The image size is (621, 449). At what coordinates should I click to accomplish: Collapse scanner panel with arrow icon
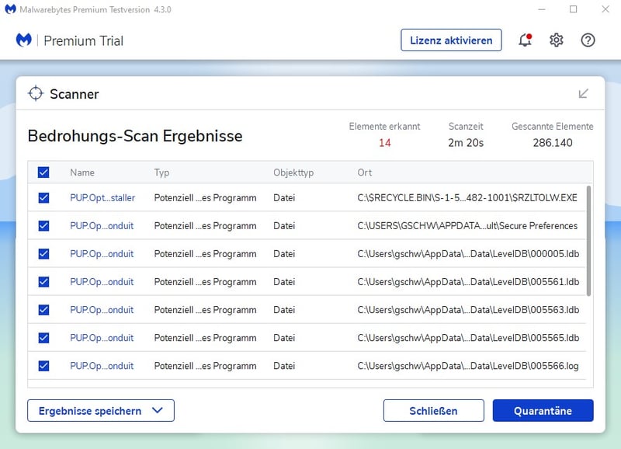click(x=584, y=93)
